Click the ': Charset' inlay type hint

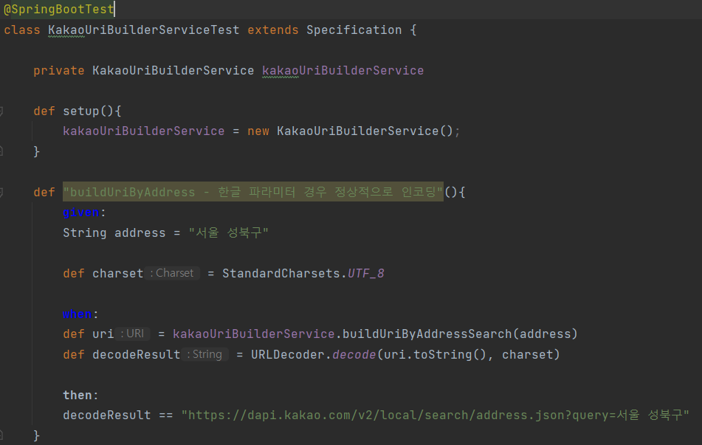click(172, 273)
